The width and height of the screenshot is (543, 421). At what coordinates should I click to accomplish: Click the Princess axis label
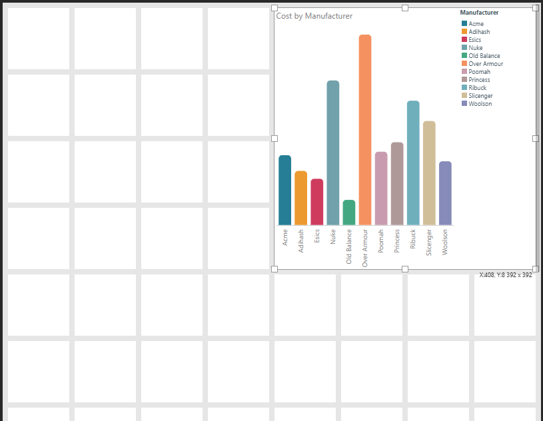point(397,241)
